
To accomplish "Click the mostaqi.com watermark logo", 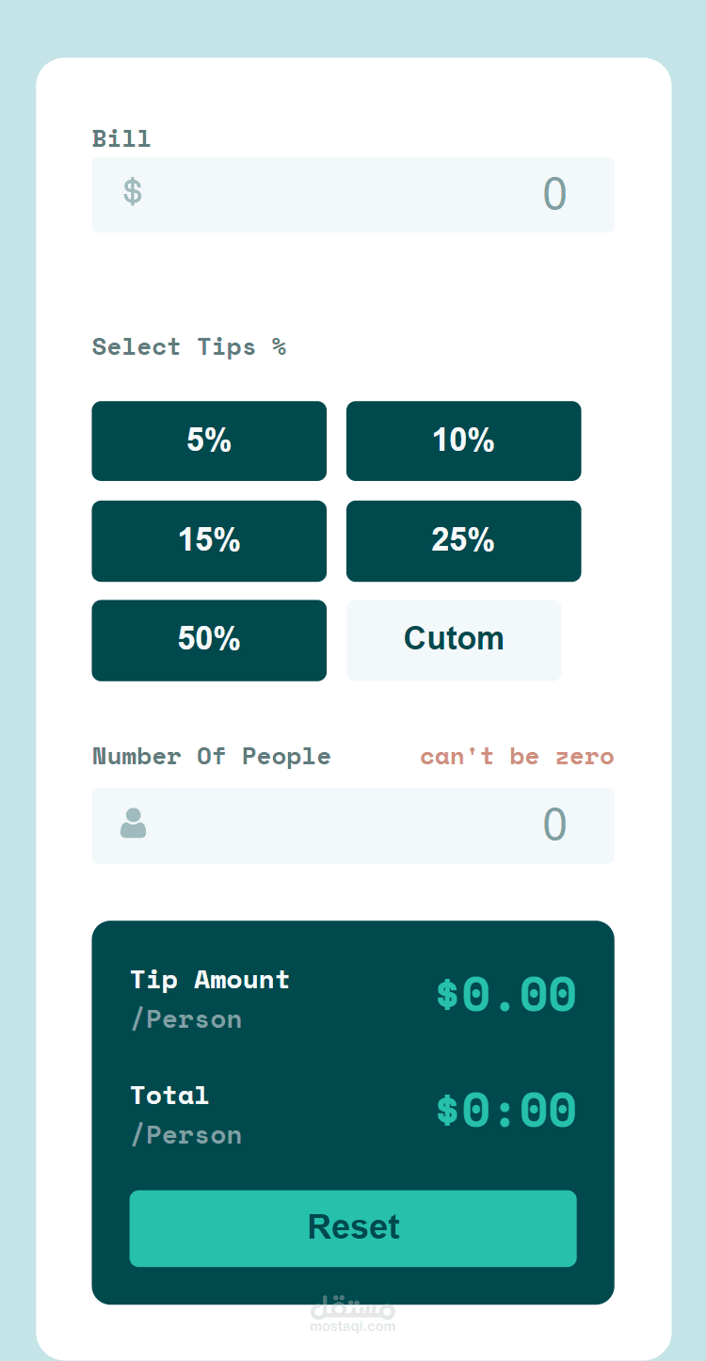I will coord(352,1315).
